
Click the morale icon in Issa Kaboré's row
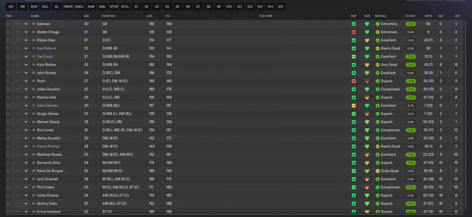coord(378,48)
